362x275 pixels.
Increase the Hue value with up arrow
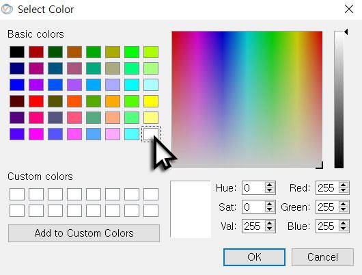[269, 185]
